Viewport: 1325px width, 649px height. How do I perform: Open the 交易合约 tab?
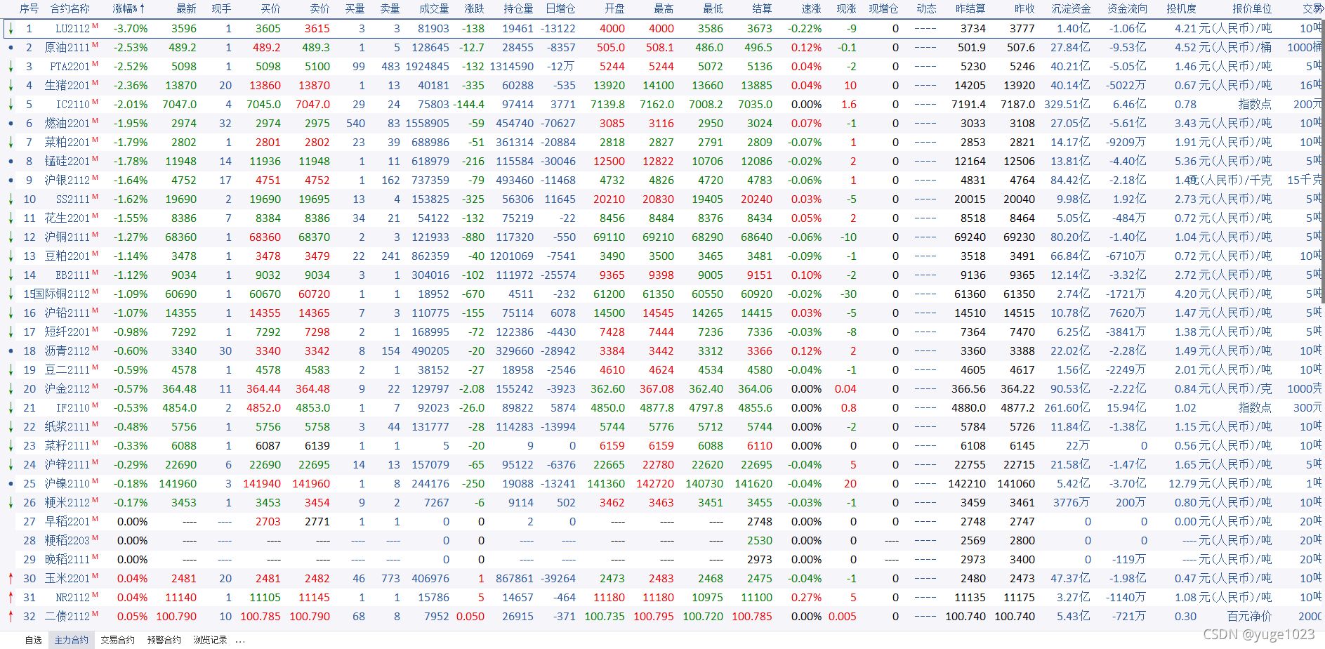tap(117, 640)
